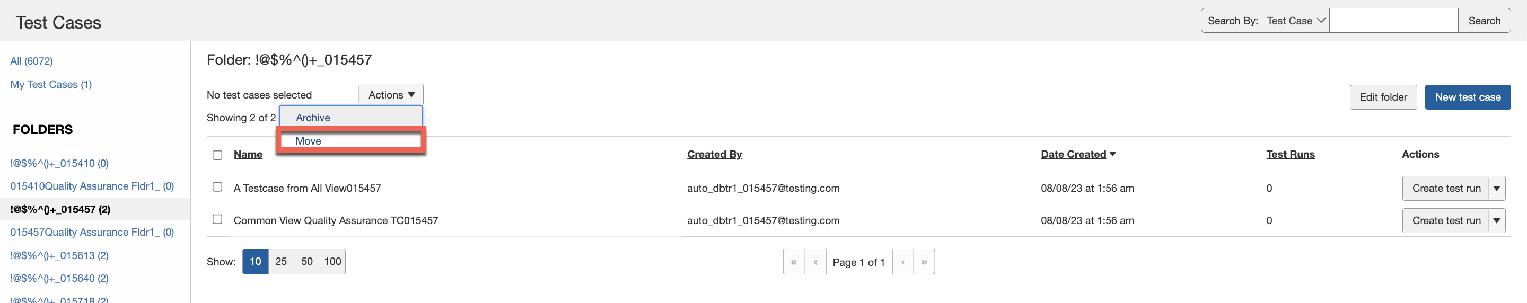Open arrow beside Create test run, second row
The height and width of the screenshot is (303, 1527).
click(1496, 221)
